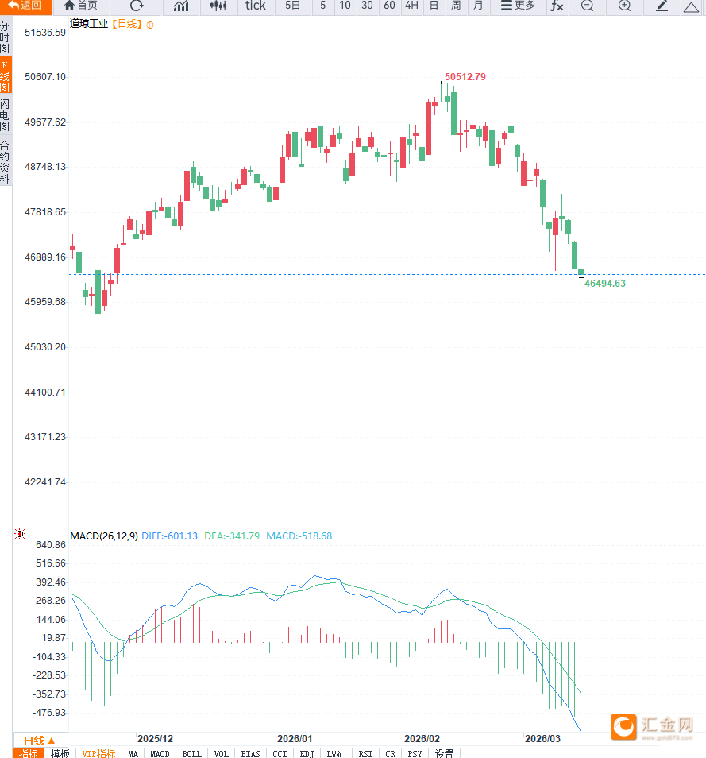This screenshot has width=706, height=758.
Task: Switch to 5日 timeframe
Action: (x=293, y=6)
